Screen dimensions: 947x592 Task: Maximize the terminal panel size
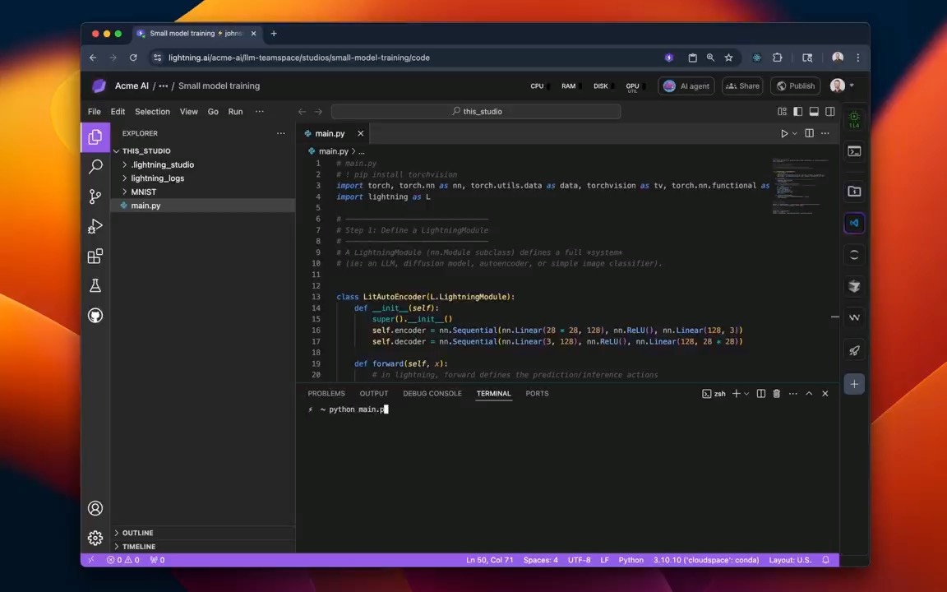[809, 393]
